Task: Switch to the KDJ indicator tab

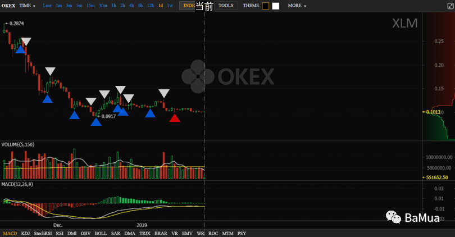Action: click(25, 233)
